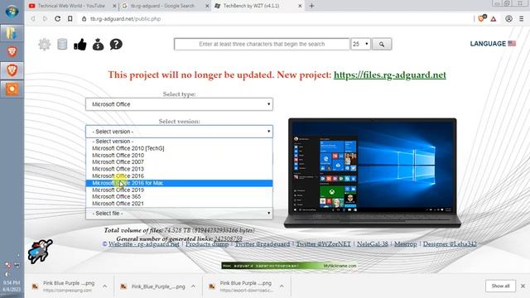Open the results count dropdown showing 25
The height and width of the screenshot is (298, 530).
(x=361, y=44)
